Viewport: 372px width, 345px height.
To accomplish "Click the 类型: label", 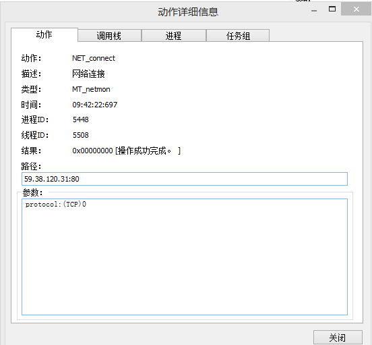I will (31, 89).
